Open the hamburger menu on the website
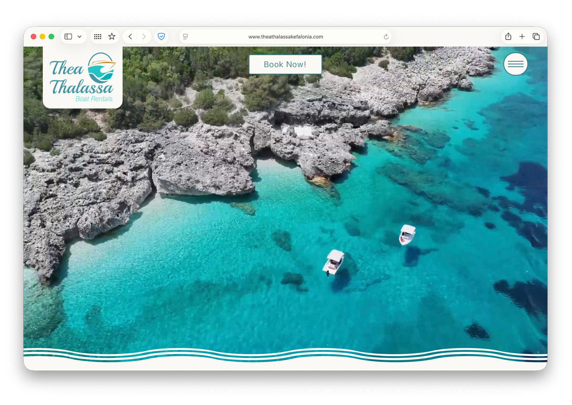Screen dimensions: 572x405 point(515,64)
